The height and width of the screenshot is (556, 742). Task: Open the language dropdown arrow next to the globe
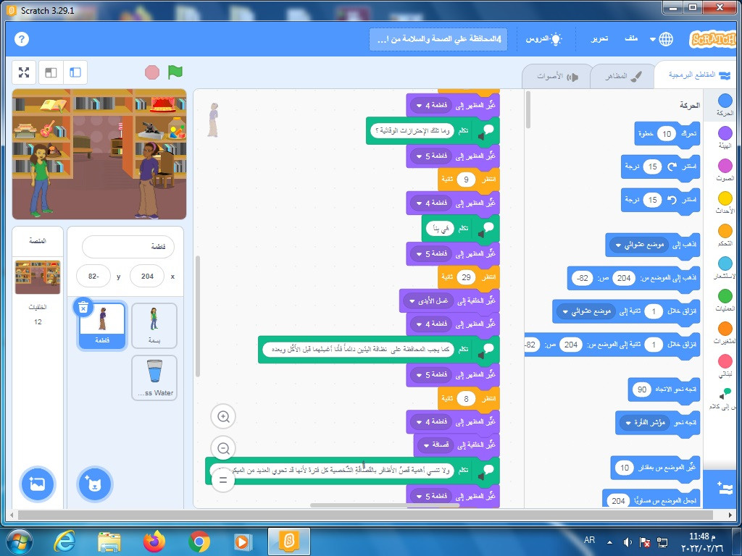pos(653,39)
